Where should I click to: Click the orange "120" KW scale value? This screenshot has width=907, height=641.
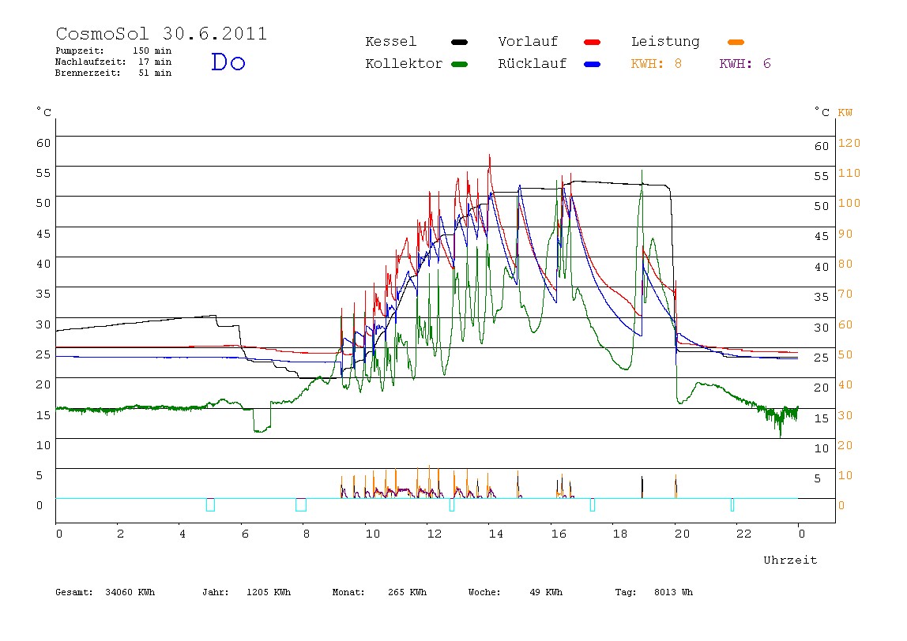click(849, 143)
